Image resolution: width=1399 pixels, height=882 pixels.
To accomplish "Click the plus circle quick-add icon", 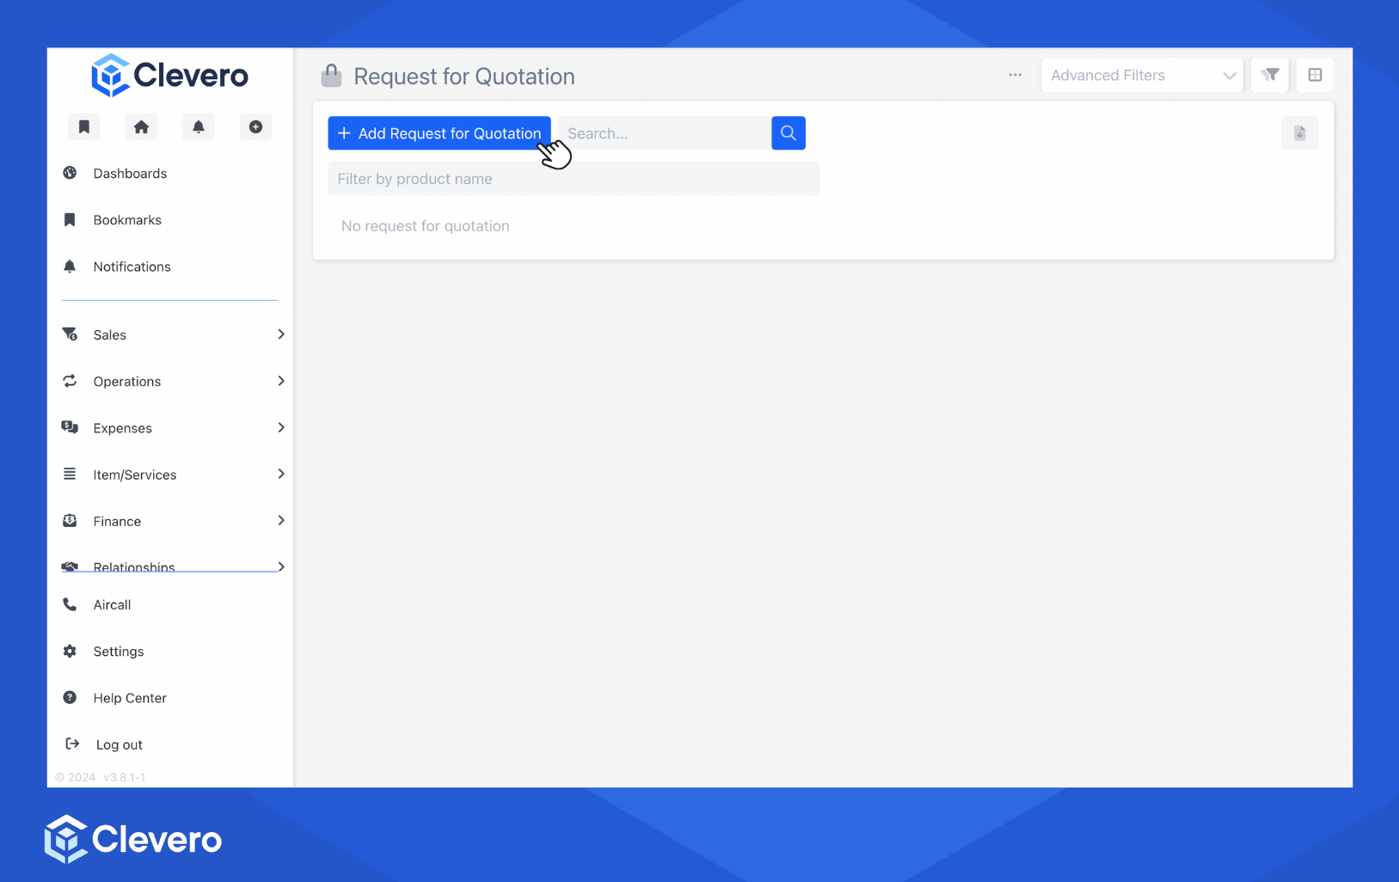I will click(255, 126).
